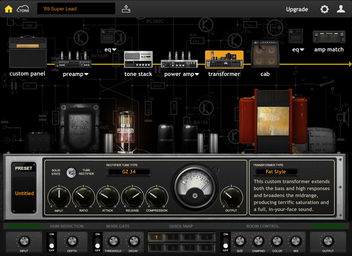Click the COMPRESSION knob

pos(157,197)
